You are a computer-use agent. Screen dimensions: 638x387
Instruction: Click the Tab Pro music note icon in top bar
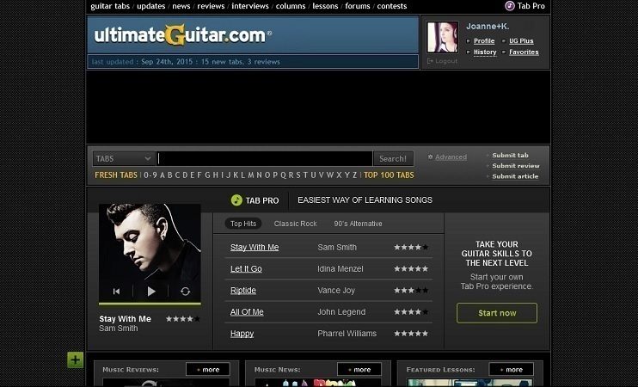click(509, 6)
